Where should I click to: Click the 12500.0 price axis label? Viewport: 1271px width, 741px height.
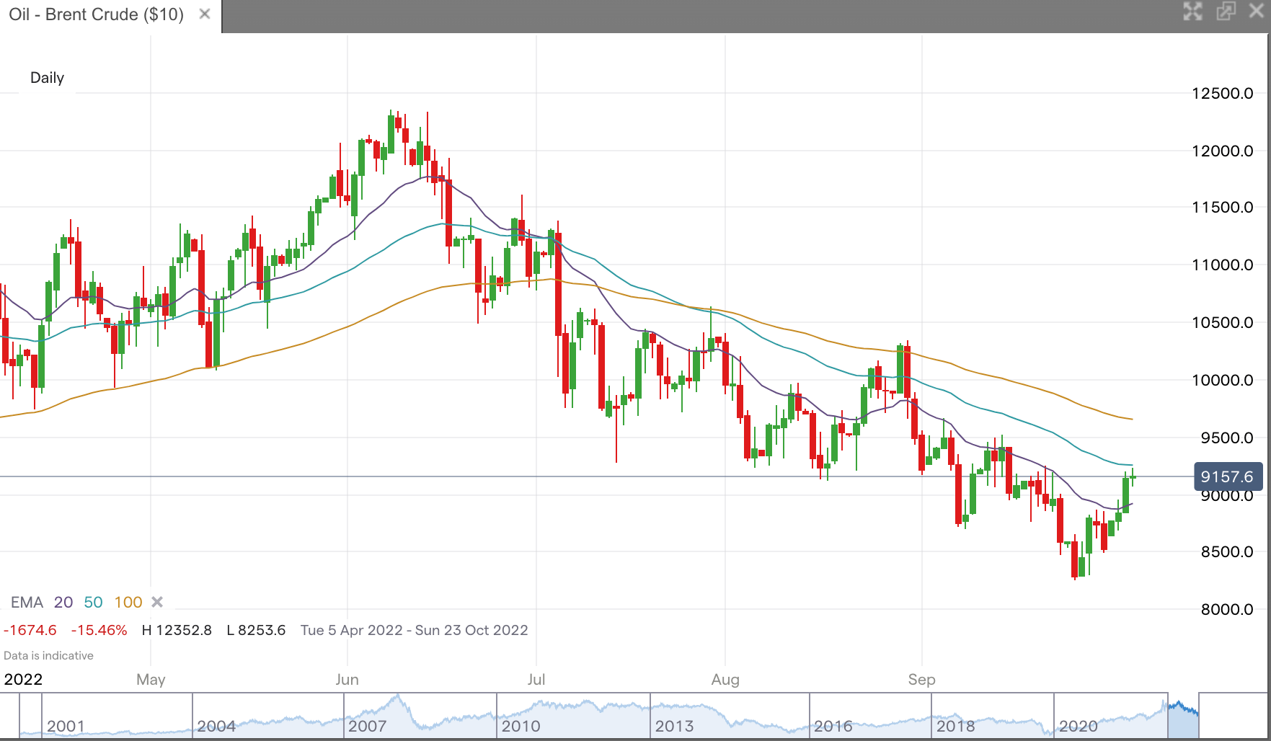pyautogui.click(x=1223, y=93)
